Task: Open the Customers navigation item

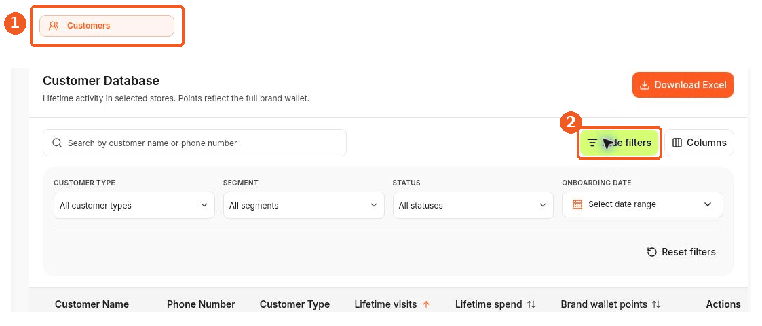Action: [107, 26]
